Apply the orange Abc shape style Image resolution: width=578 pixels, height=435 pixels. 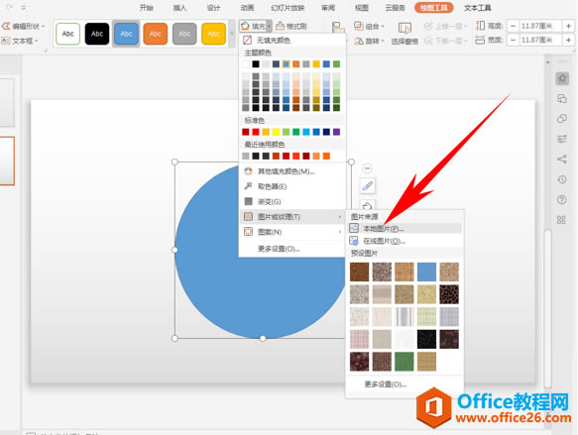pos(156,34)
